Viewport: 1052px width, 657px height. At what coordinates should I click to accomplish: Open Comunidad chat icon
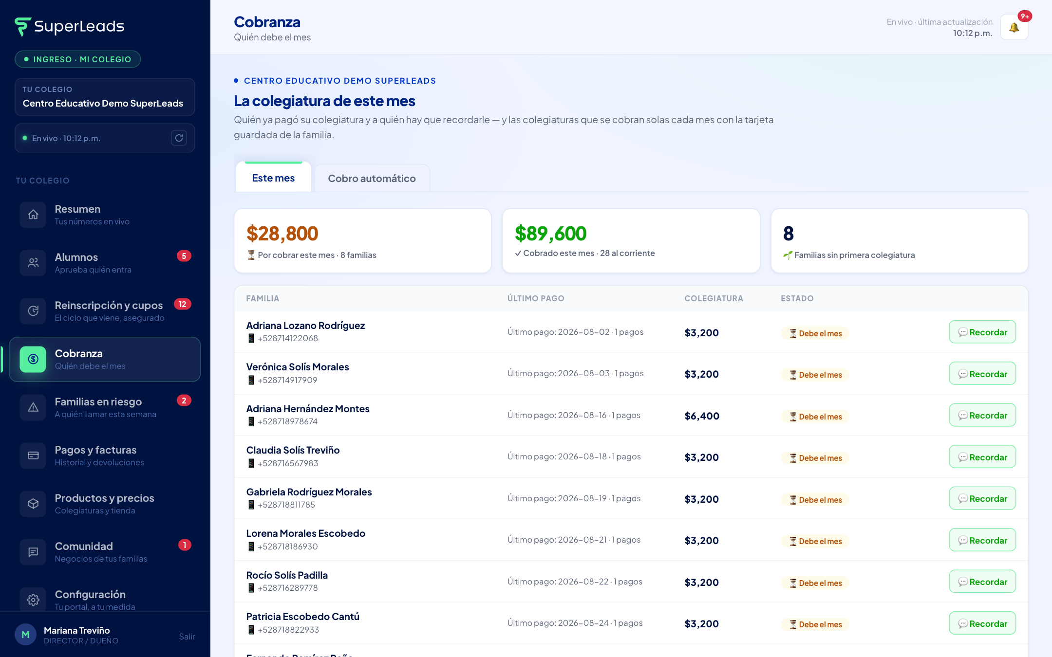[33, 552]
